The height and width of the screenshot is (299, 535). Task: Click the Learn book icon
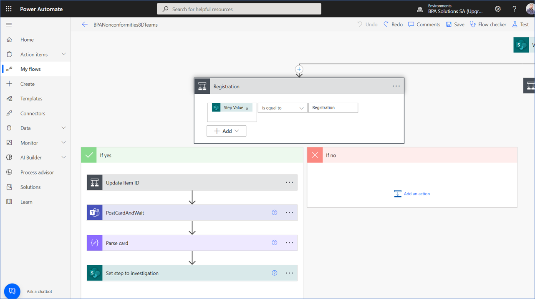[9, 202]
